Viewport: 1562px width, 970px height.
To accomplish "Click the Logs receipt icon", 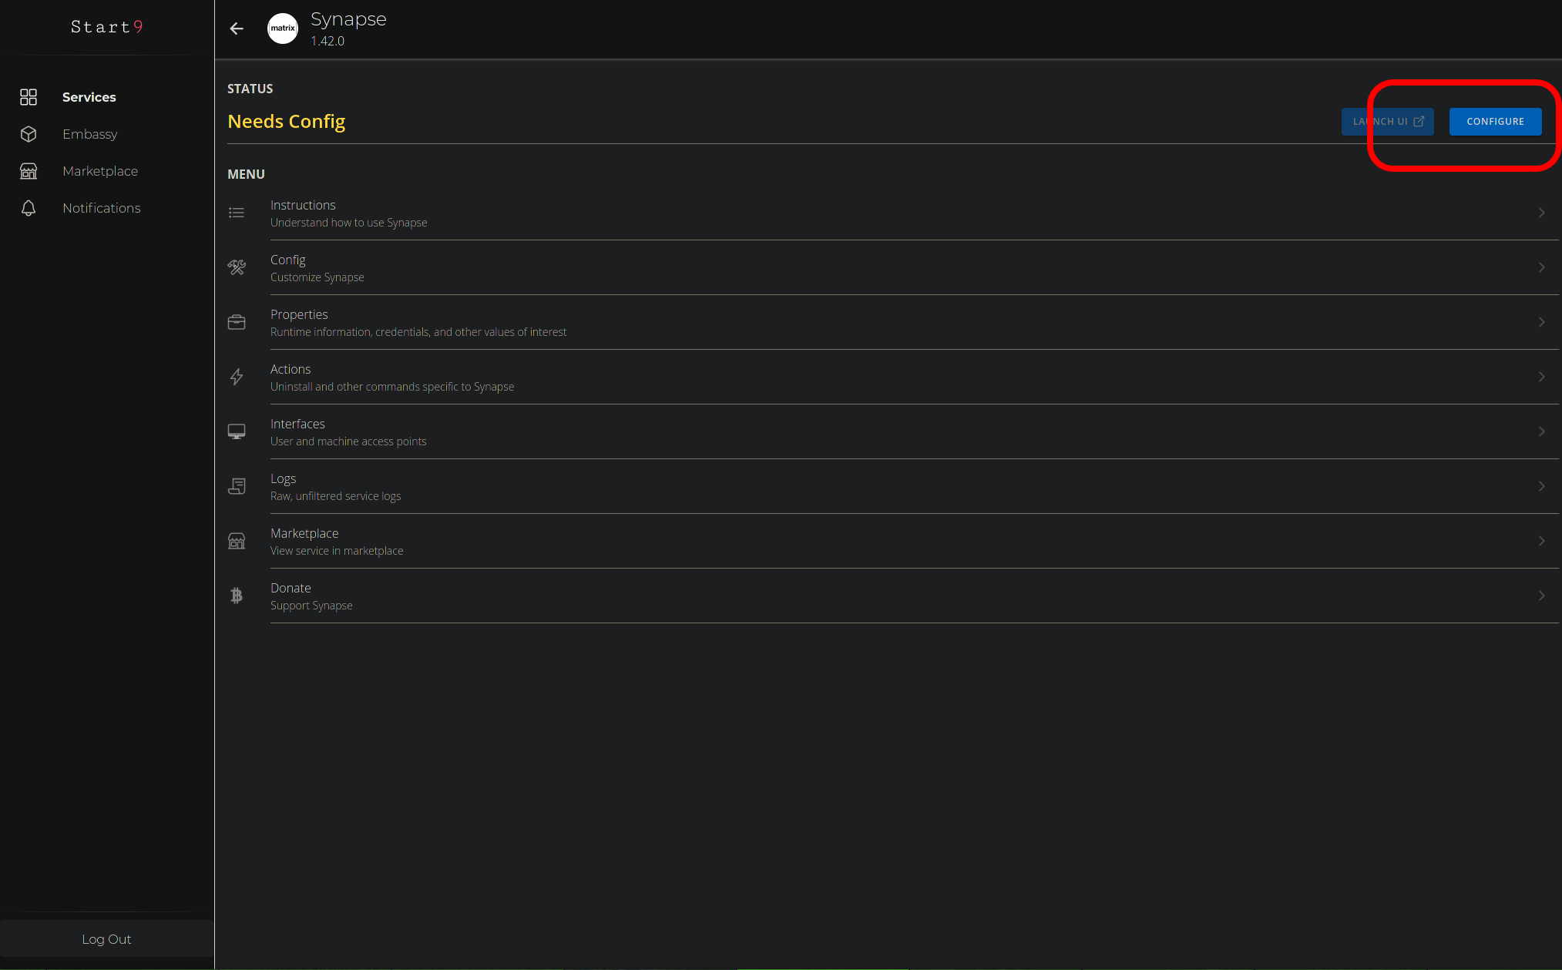I will coord(237,486).
